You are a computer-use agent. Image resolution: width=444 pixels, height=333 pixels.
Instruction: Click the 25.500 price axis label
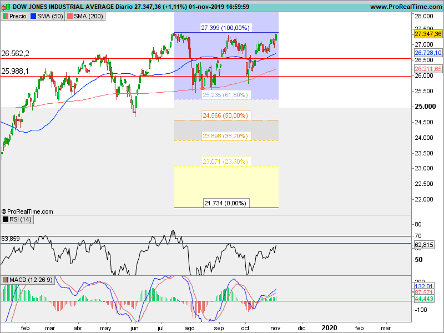click(424, 91)
